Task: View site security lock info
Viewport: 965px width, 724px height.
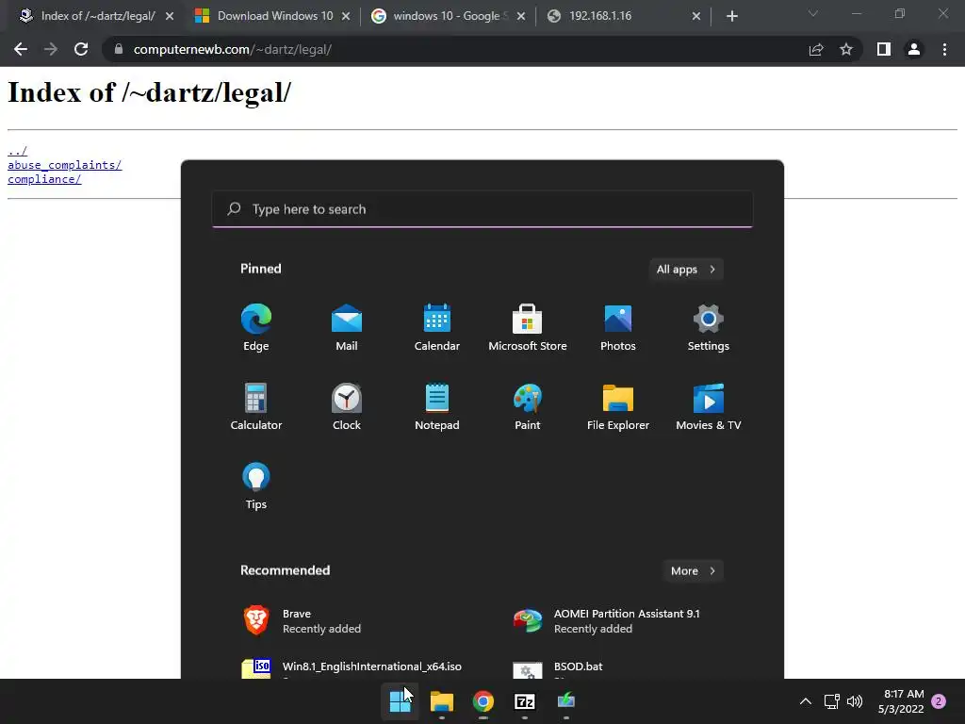Action: [x=119, y=49]
